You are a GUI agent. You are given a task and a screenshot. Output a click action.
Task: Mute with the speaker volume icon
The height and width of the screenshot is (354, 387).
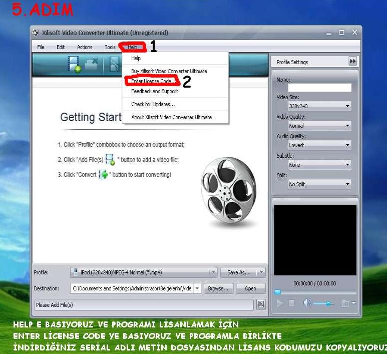click(307, 303)
